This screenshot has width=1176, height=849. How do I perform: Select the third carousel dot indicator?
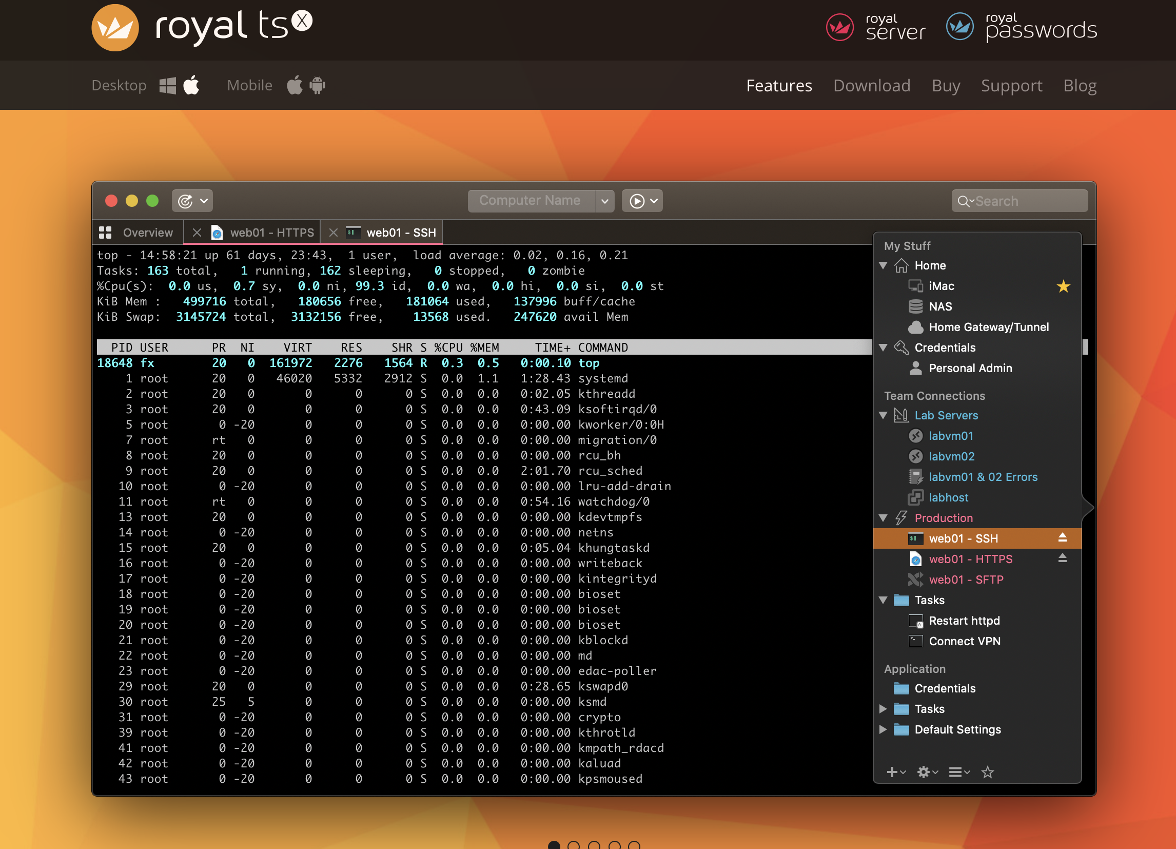coord(594,845)
